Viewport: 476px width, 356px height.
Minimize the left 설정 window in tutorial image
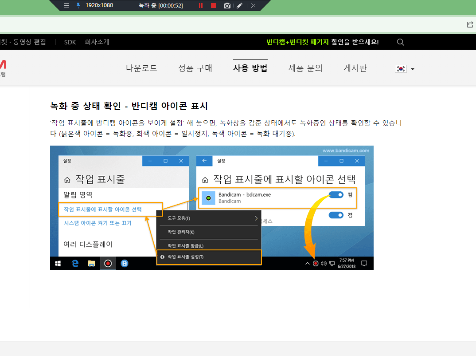click(x=150, y=161)
